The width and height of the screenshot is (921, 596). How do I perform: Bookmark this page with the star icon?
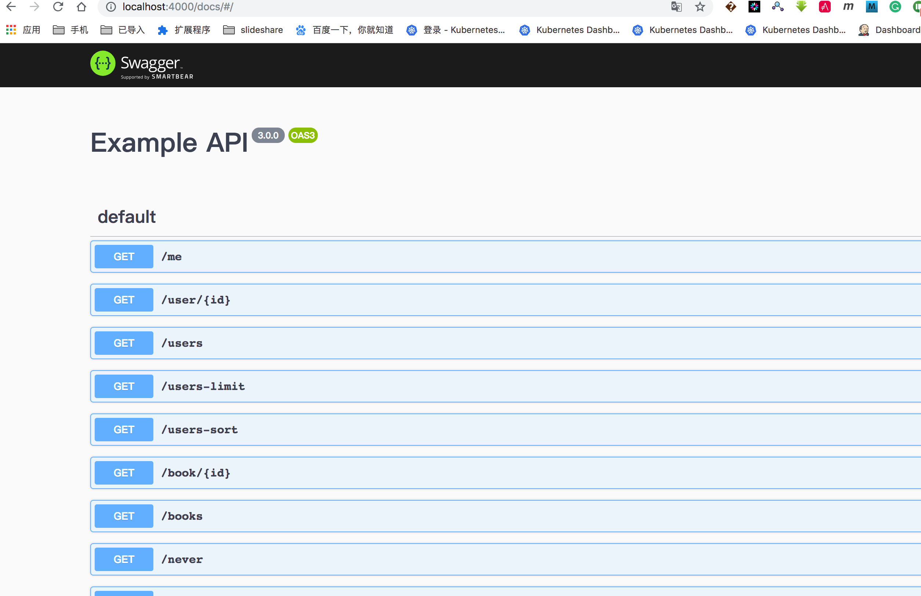pos(700,7)
